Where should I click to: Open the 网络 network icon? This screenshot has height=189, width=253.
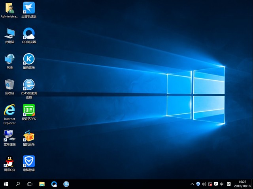(x=9, y=59)
